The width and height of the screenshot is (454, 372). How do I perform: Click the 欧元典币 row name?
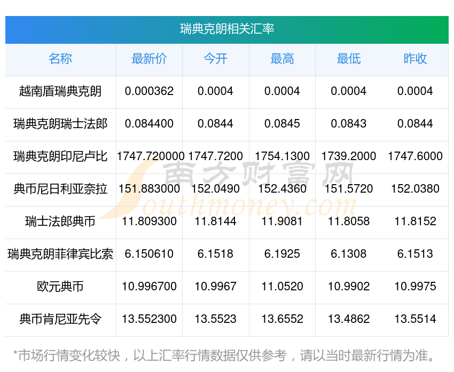point(60,287)
